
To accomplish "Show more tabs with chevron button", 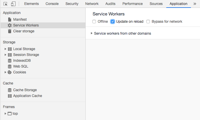I will 195,4.
